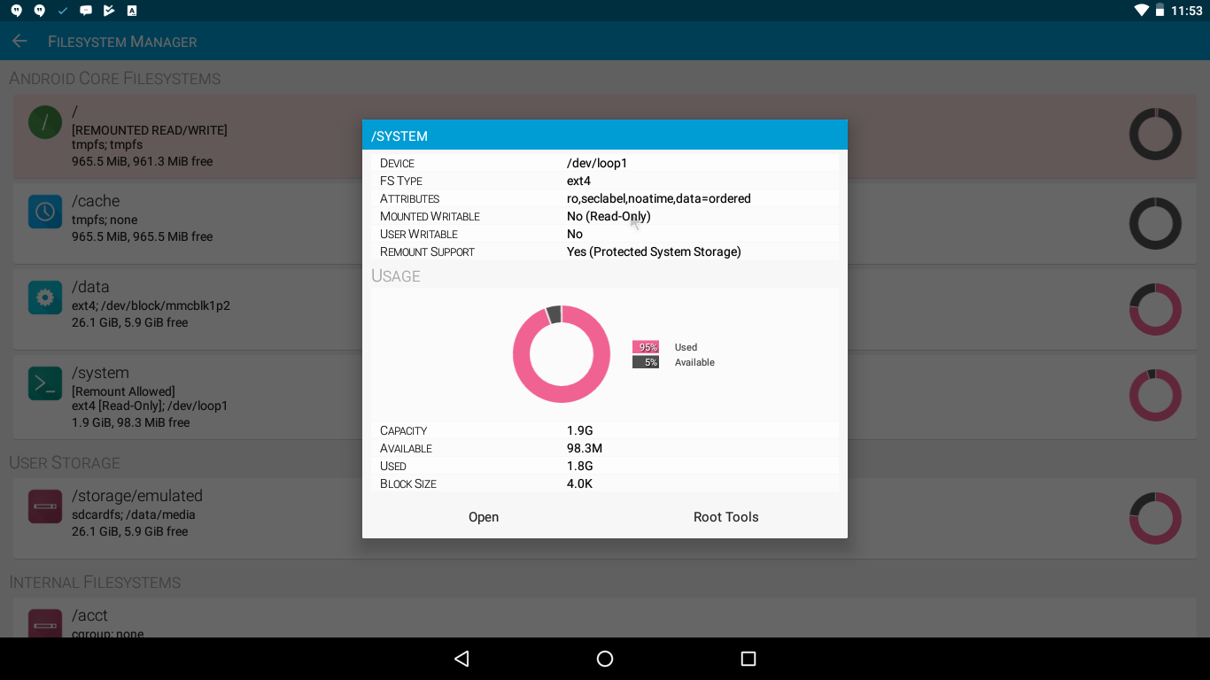The height and width of the screenshot is (680, 1210).
Task: Tap the Android recent apps button
Action: (748, 659)
